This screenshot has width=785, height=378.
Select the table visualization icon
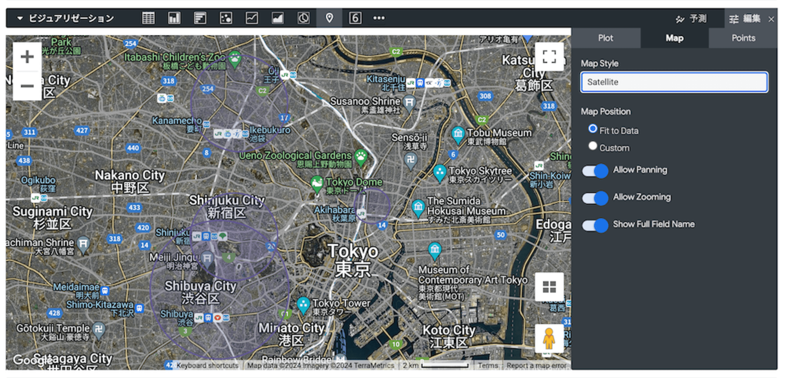click(148, 18)
